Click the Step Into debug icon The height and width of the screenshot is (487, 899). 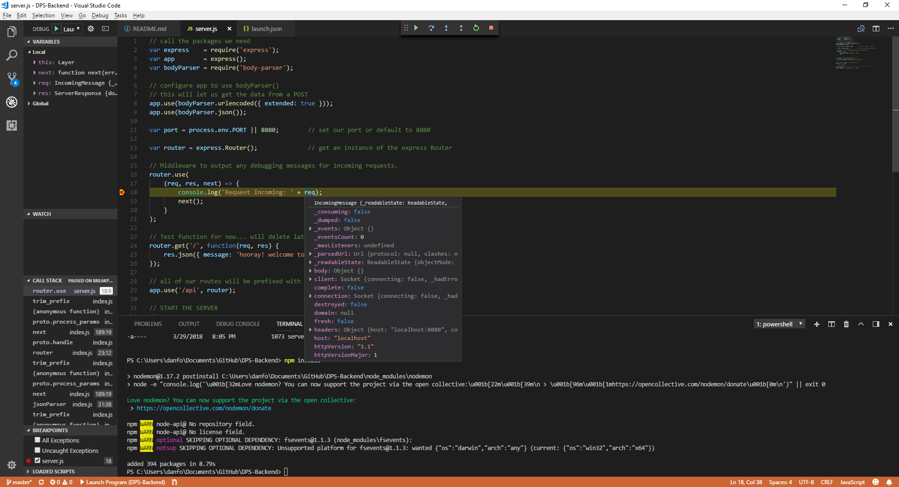coord(446,28)
